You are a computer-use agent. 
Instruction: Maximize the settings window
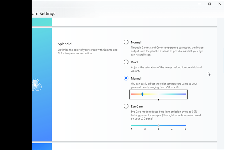(209, 4)
